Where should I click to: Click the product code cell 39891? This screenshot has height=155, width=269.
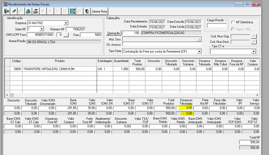(x=16, y=69)
